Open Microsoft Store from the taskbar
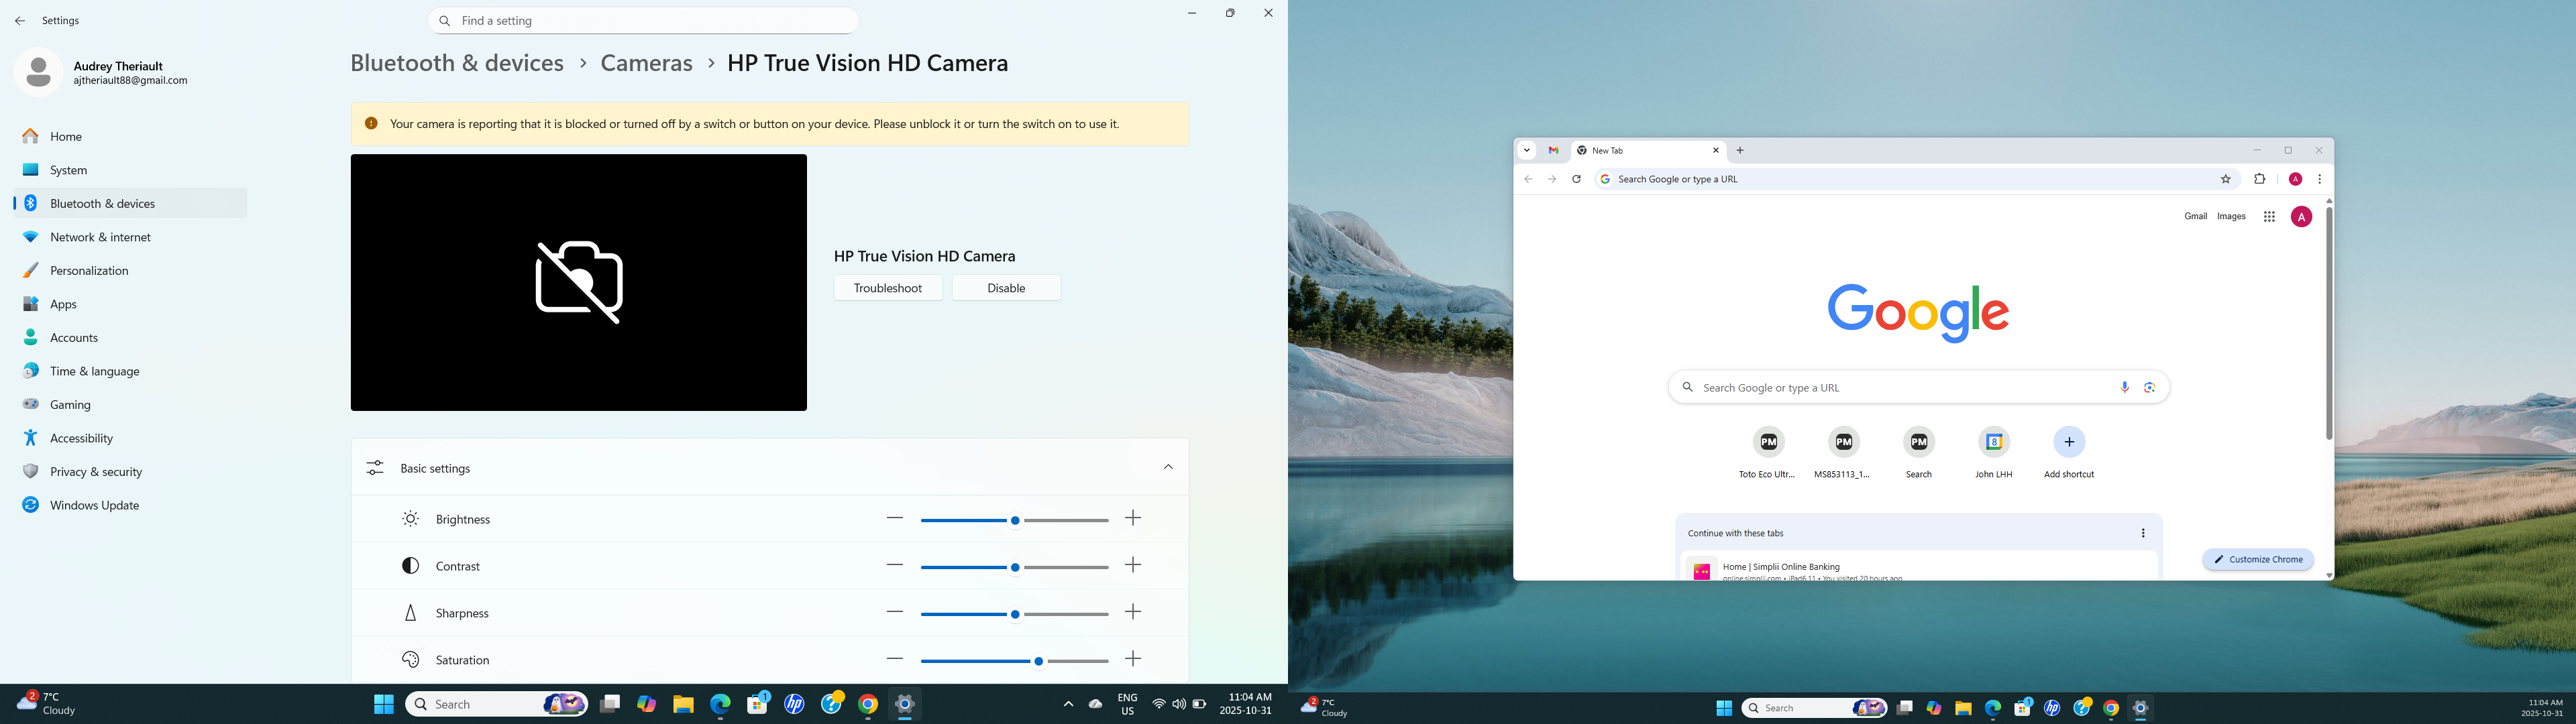 pyautogui.click(x=758, y=704)
